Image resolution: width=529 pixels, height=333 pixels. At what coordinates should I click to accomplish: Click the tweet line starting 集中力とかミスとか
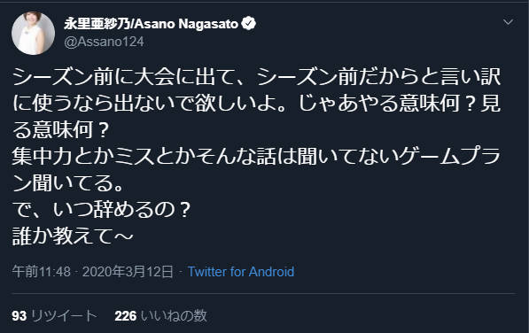256,157
